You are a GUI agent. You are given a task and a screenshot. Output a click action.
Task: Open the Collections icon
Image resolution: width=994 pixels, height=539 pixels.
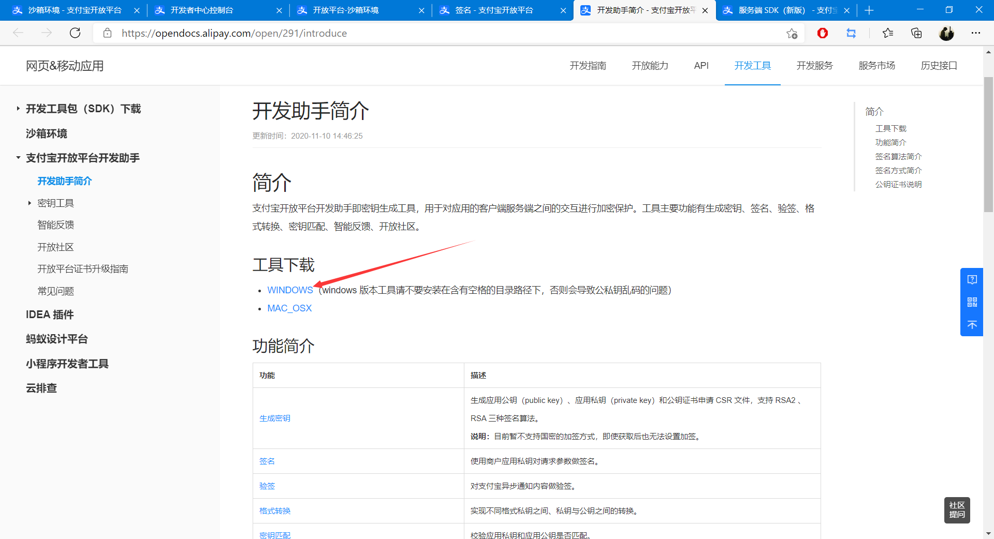pos(916,33)
